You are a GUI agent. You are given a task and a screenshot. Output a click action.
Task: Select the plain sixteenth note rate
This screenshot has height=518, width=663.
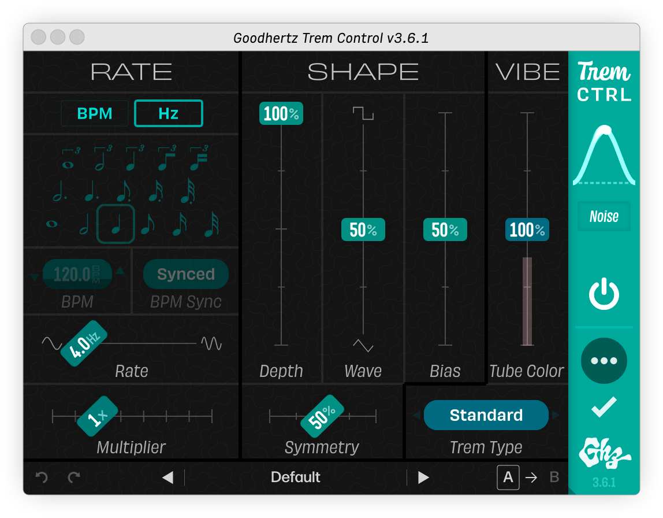[180, 224]
